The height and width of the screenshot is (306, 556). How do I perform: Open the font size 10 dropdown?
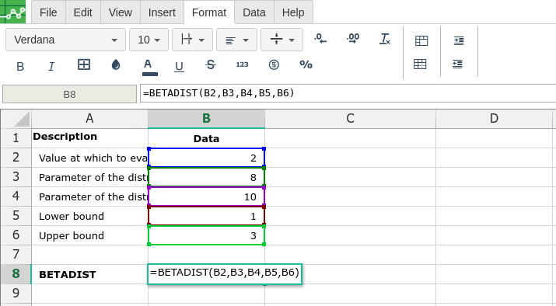(149, 40)
